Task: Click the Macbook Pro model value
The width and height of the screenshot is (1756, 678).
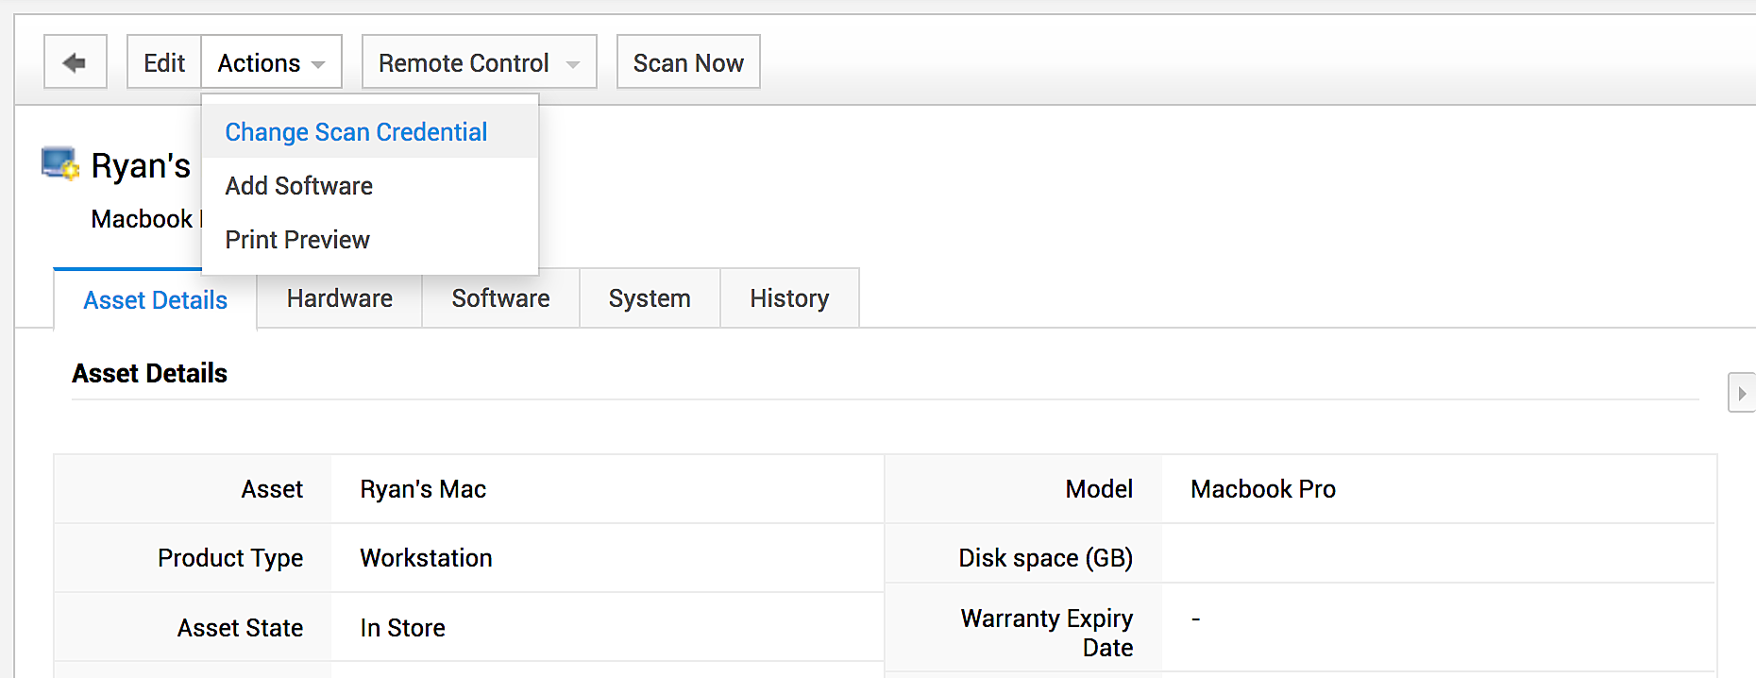Action: pos(1263,489)
